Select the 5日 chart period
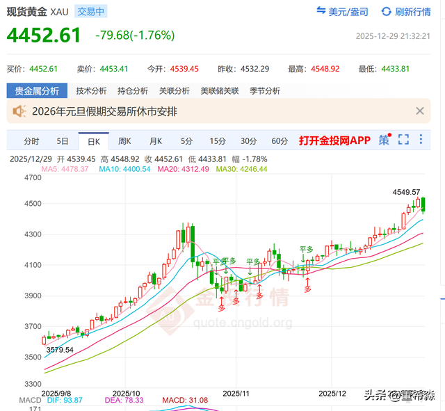The width and height of the screenshot is (445, 411). tap(63, 141)
